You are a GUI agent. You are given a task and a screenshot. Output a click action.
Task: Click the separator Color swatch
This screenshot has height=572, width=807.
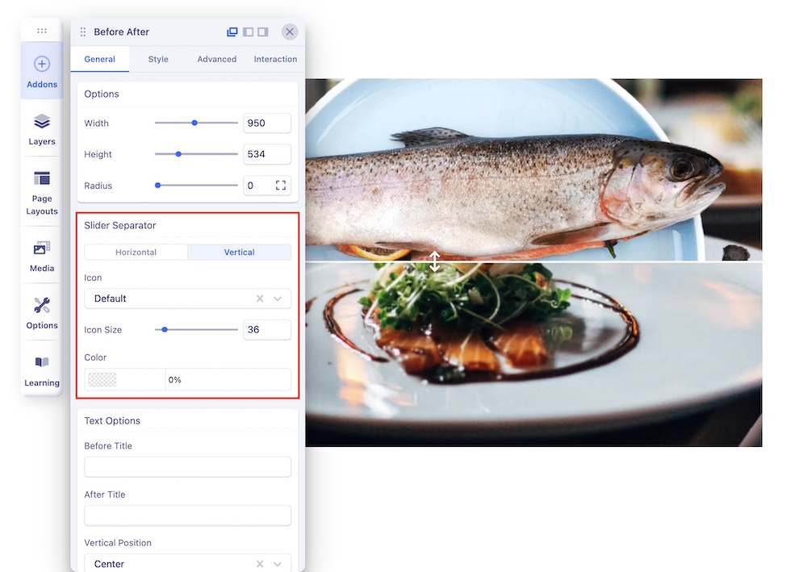102,380
